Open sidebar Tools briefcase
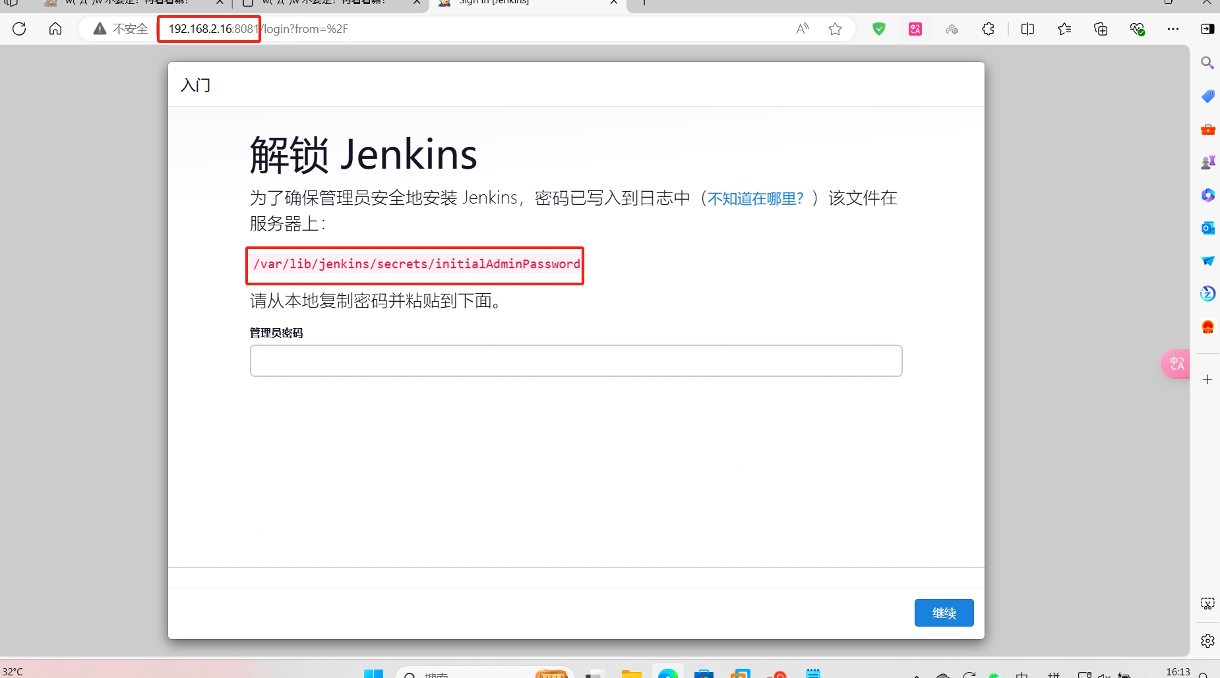The image size is (1220, 678). point(1207,129)
